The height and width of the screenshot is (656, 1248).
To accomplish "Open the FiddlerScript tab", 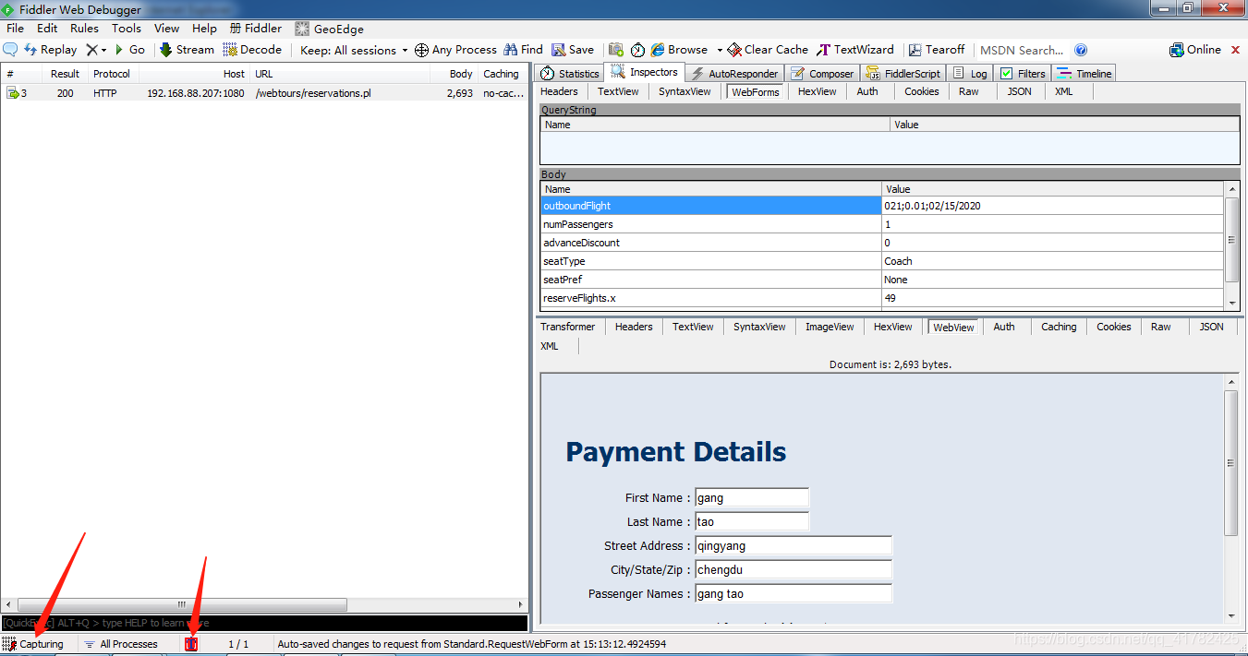I will [903, 74].
